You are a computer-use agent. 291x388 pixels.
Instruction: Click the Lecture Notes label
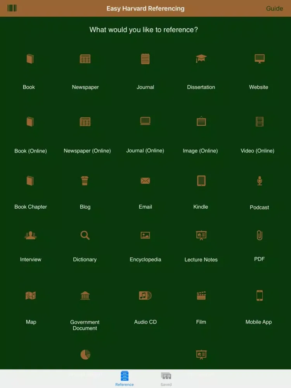coord(201,260)
